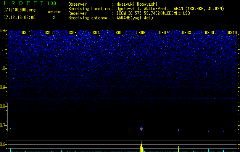The image size is (240, 152).
Task: Click the faint echo dot at spectrogram start
Action: 11,128
